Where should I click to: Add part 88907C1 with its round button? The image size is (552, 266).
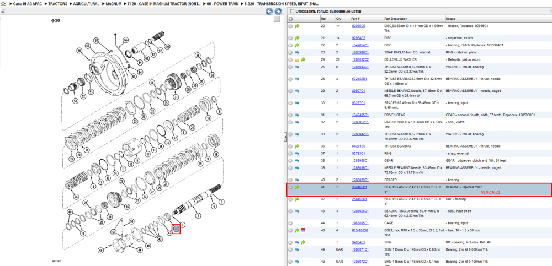pyautogui.click(x=290, y=91)
